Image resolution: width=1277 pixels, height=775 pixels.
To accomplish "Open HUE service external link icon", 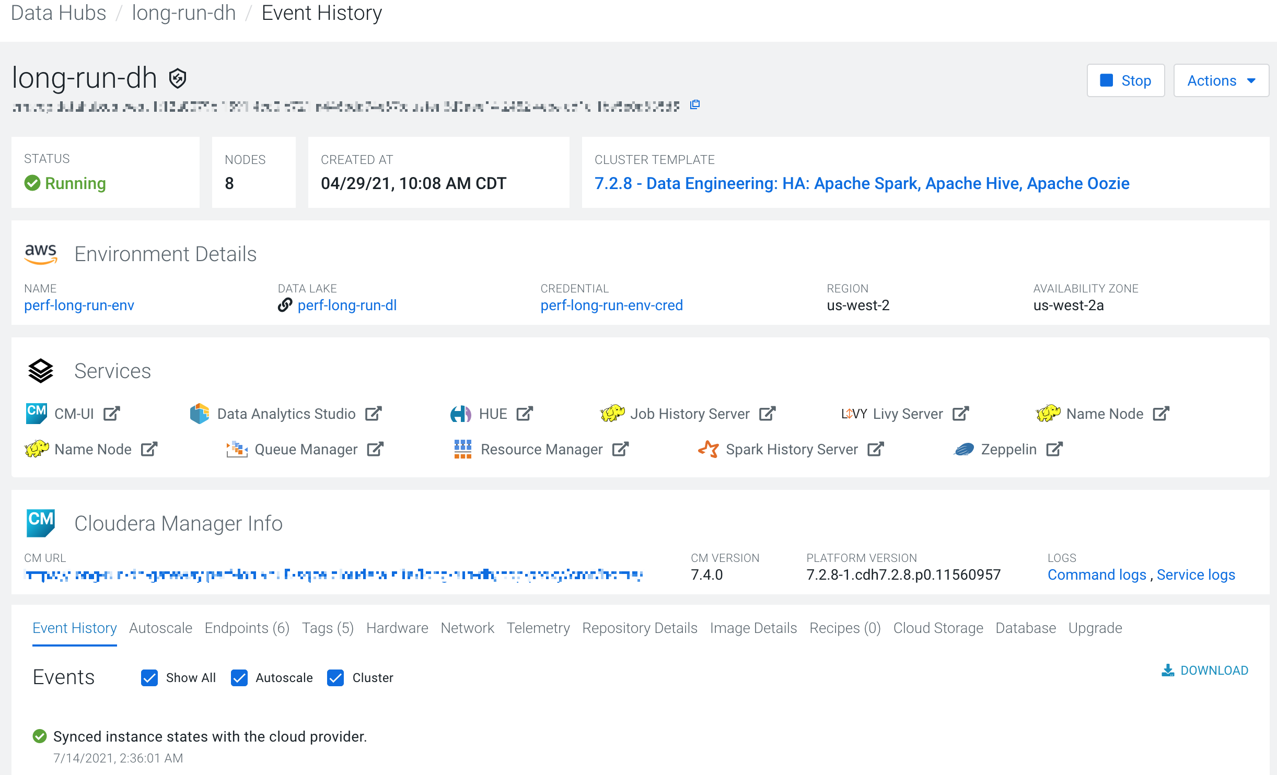I will coord(524,414).
